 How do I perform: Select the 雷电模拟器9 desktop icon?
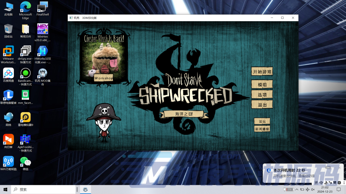[x=25, y=117]
